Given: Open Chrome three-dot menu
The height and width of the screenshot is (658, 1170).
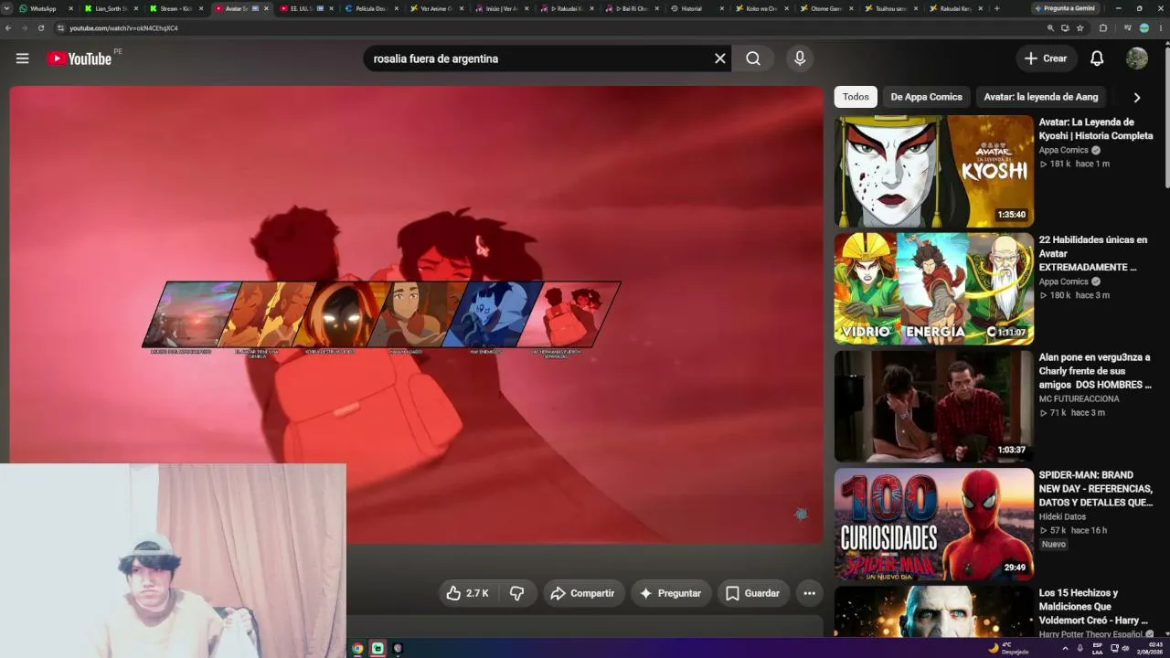Looking at the screenshot, I should coord(1160,28).
